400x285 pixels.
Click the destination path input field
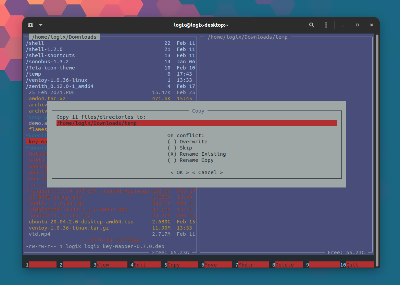pyautogui.click(x=197, y=123)
